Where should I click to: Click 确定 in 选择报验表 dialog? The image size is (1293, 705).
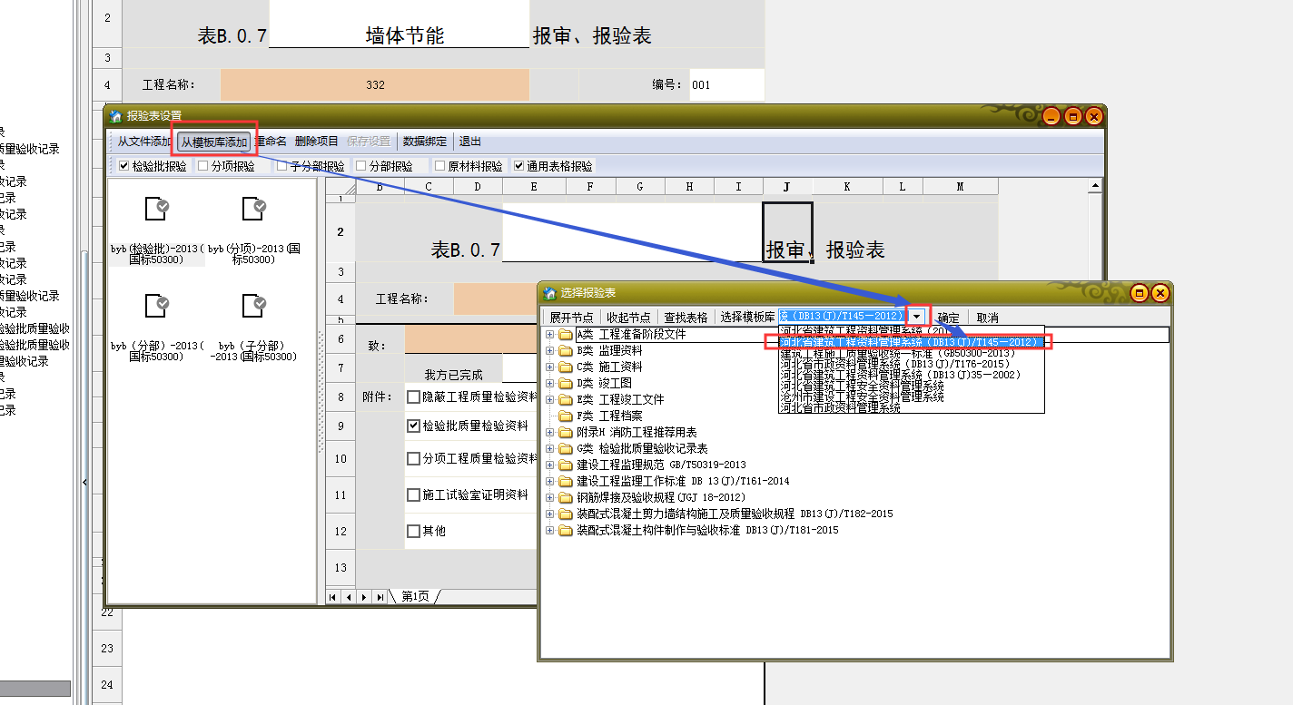pyautogui.click(x=948, y=318)
